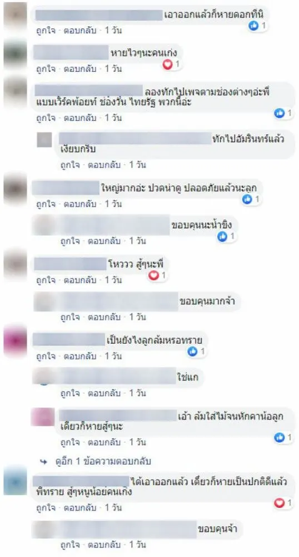Like the 'หายไวๆนะคนเก่ง' comment via ถูกใจ
Image resolution: width=299 pixels, height=557 pixels.
(46, 69)
